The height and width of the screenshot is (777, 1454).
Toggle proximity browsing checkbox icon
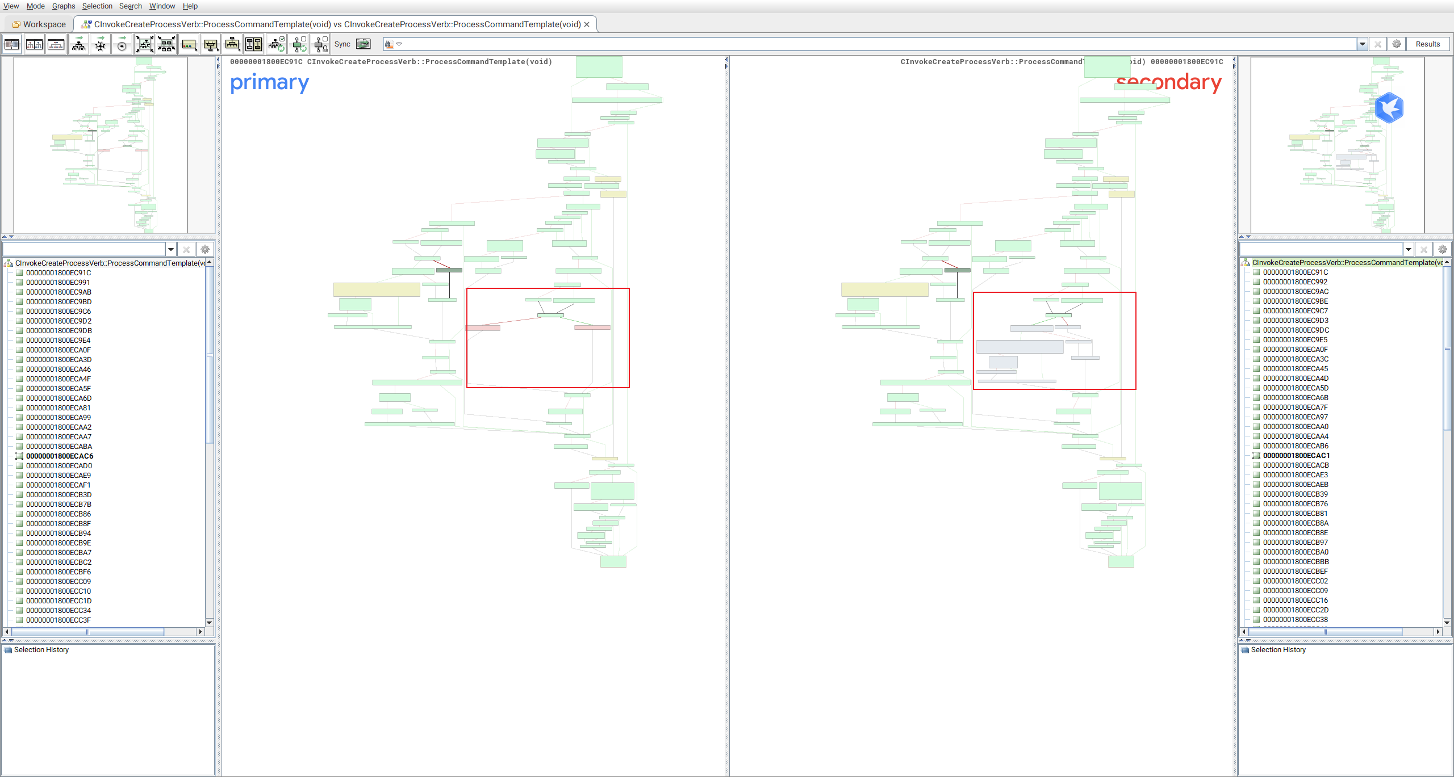[299, 44]
